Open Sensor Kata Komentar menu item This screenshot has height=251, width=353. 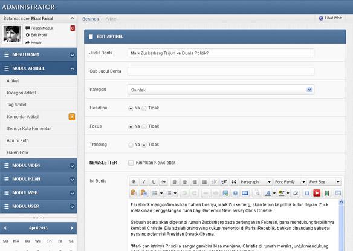29,129
